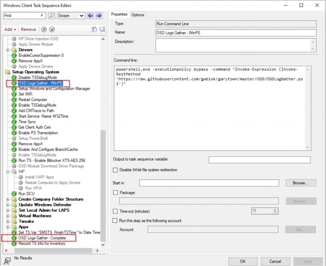Screen dimensions: 326x266
Task: Click the expand all groups toolbar icon
Action: (94, 30)
